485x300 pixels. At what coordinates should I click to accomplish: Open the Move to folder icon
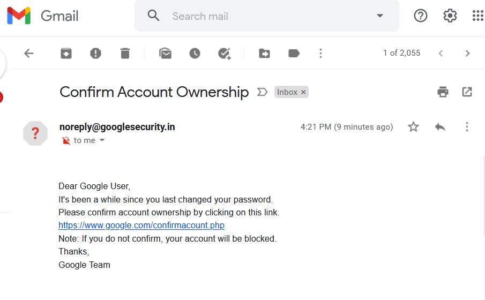point(264,54)
